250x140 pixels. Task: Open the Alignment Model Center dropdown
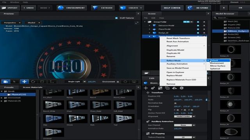184,116
